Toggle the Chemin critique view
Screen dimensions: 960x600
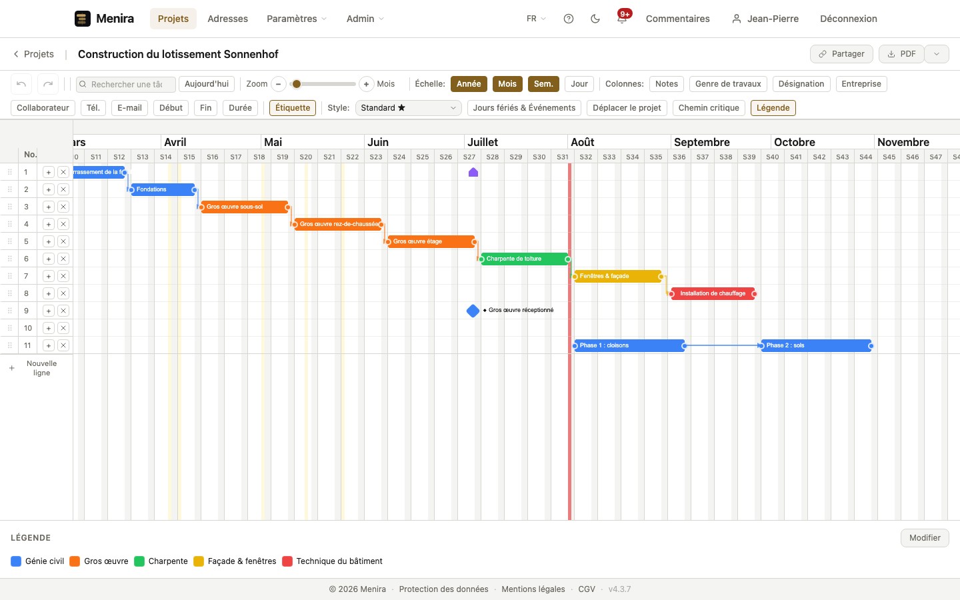(709, 108)
